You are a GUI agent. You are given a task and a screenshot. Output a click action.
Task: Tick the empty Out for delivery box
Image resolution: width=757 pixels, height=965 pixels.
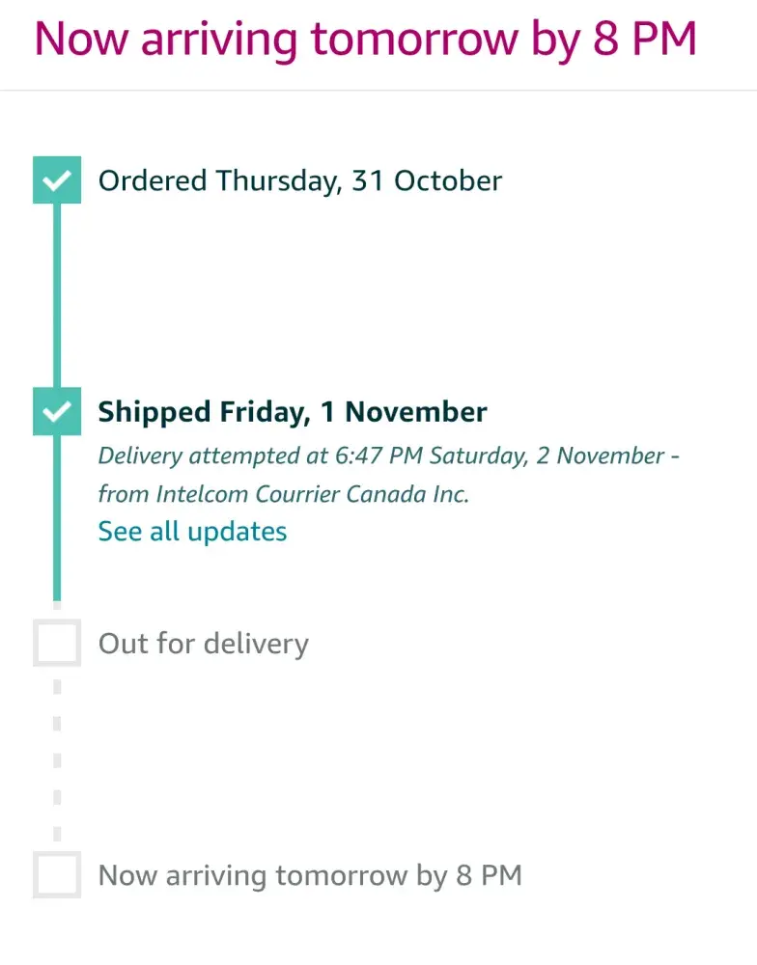click(57, 644)
